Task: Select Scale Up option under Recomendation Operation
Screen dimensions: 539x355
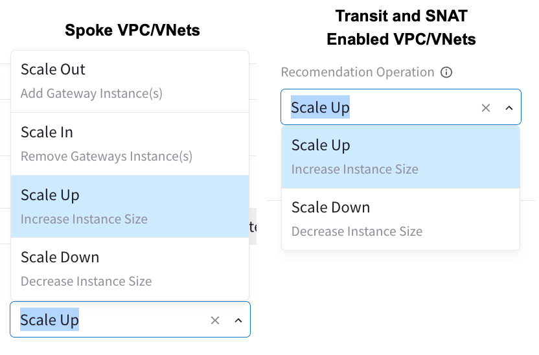Action: 321,146
